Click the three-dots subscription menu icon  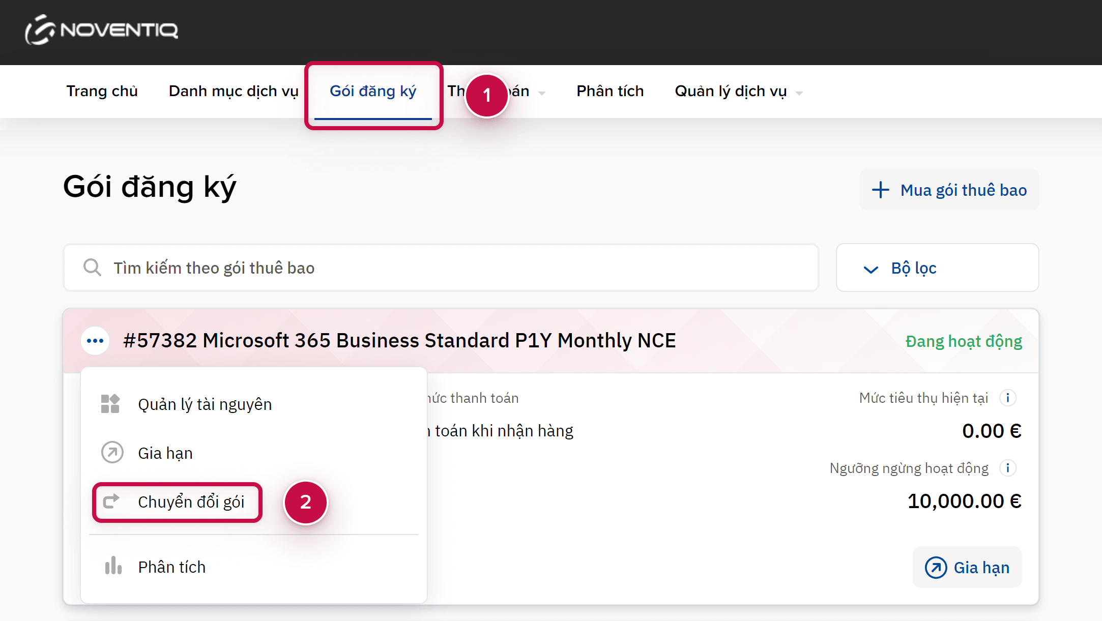tap(95, 341)
